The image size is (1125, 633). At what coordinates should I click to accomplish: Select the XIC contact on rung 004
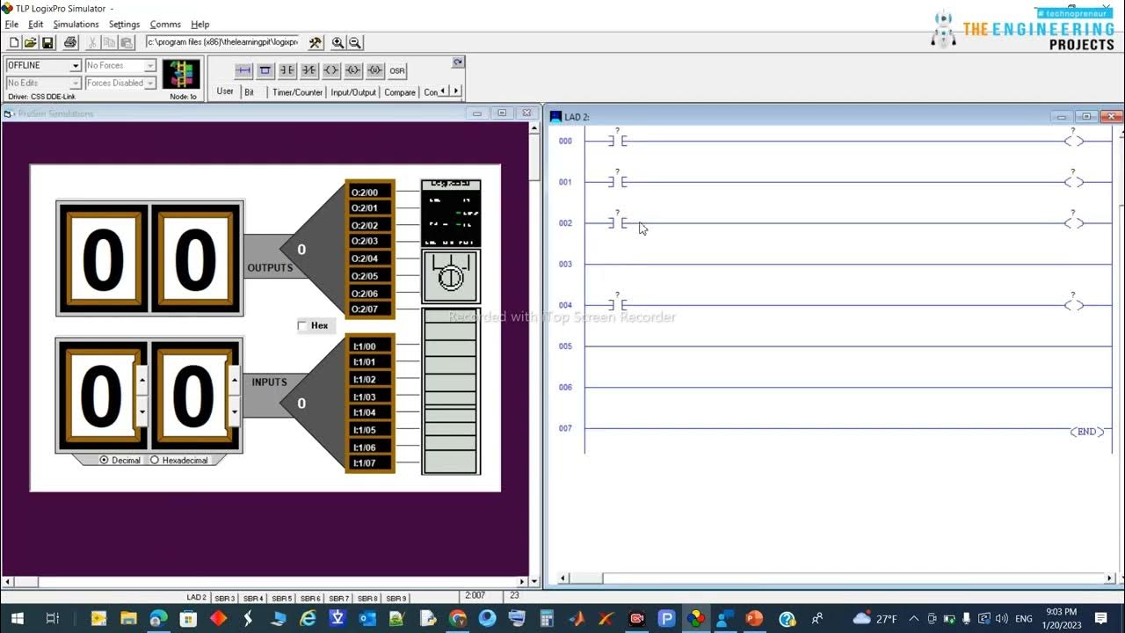point(617,305)
